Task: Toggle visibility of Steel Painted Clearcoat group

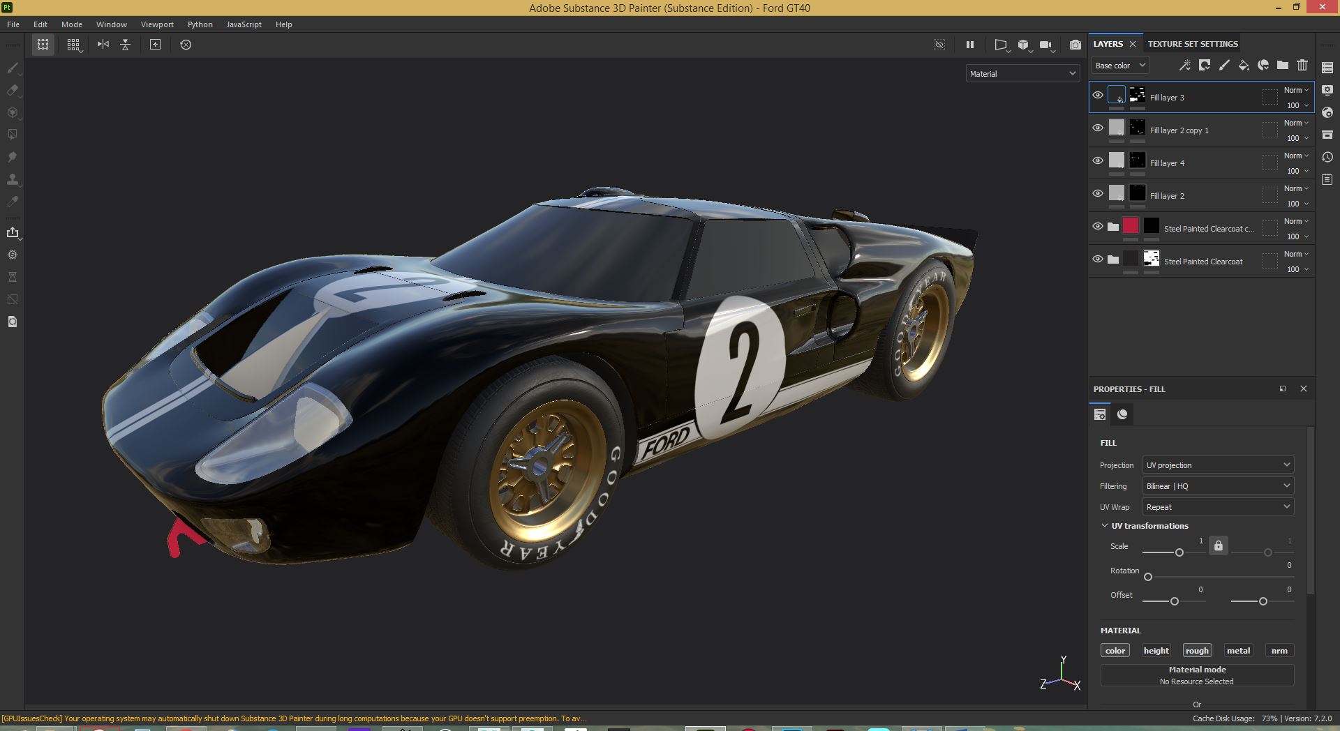Action: coord(1097,258)
